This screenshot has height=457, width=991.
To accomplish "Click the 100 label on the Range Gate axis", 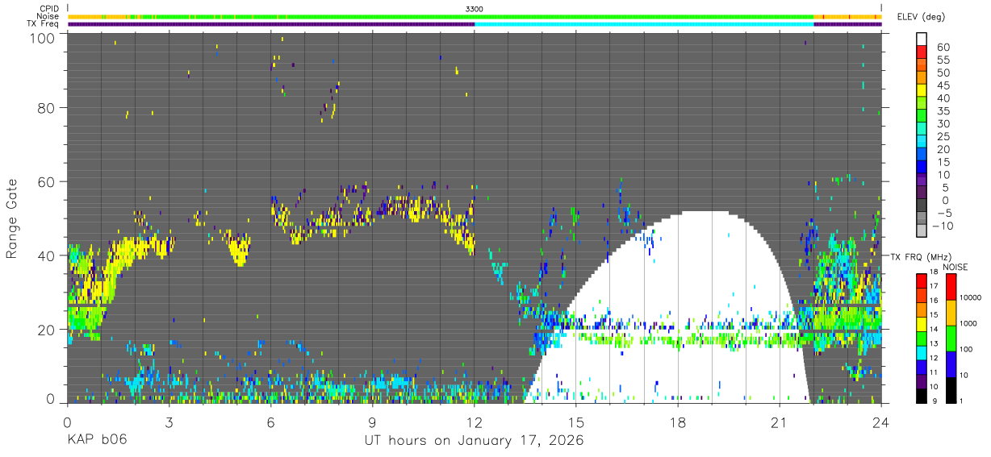I will [x=44, y=38].
